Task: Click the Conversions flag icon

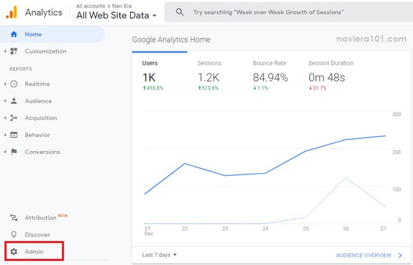Action: pyautogui.click(x=14, y=152)
